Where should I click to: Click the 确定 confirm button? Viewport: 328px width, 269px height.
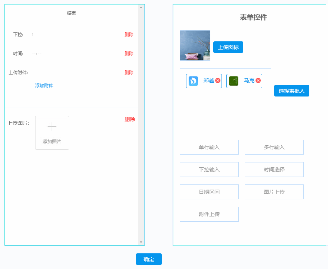point(149,259)
